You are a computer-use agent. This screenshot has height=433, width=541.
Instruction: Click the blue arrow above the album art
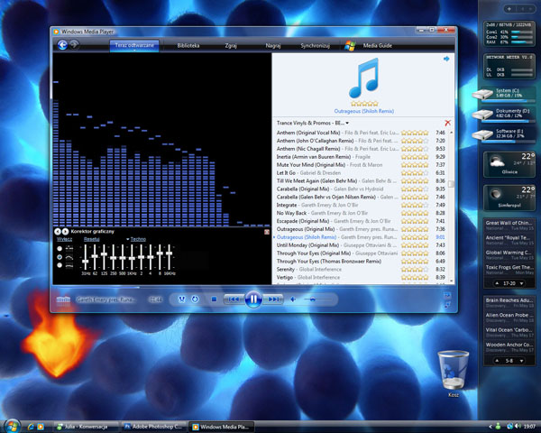(446, 59)
